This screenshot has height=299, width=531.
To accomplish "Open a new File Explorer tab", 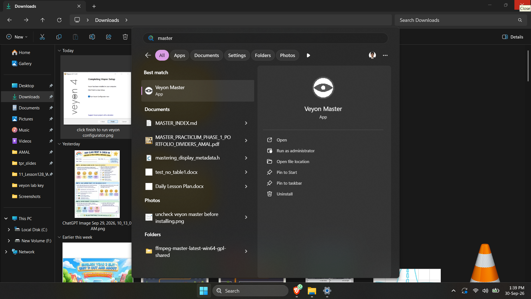I will point(94,6).
